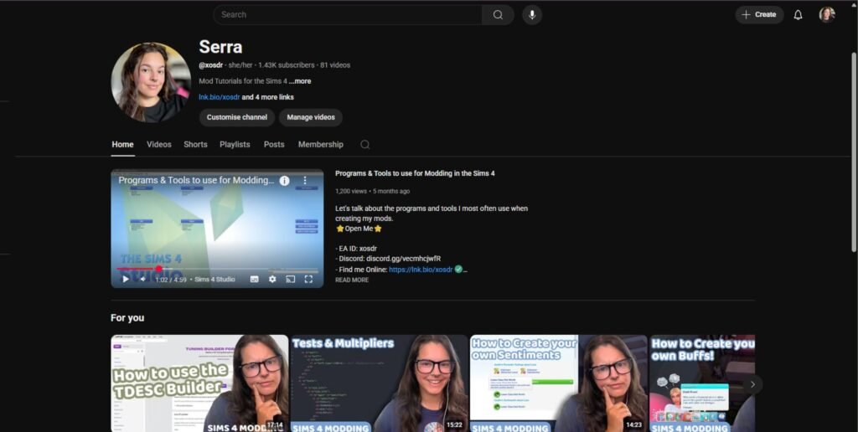Viewport: 858px width, 432px height.
Task: Open the Playlists tab
Action: pos(235,145)
